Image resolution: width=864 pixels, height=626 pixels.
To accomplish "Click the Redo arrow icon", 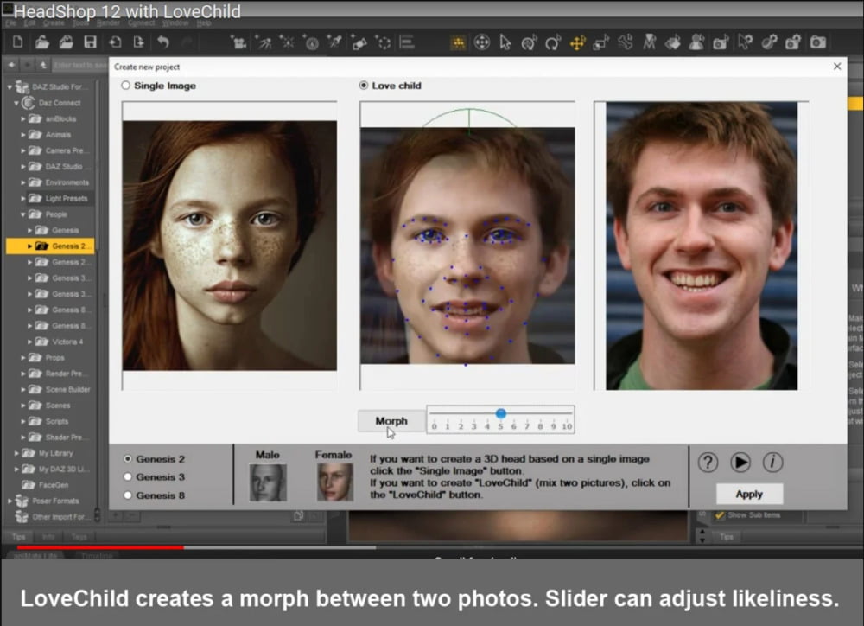I will (187, 42).
